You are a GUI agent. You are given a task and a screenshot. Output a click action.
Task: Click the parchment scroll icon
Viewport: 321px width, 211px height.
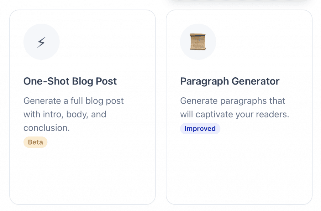[198, 42]
